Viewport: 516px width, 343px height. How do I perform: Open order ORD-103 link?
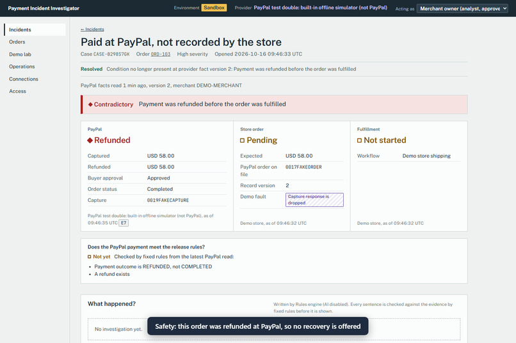pos(161,54)
